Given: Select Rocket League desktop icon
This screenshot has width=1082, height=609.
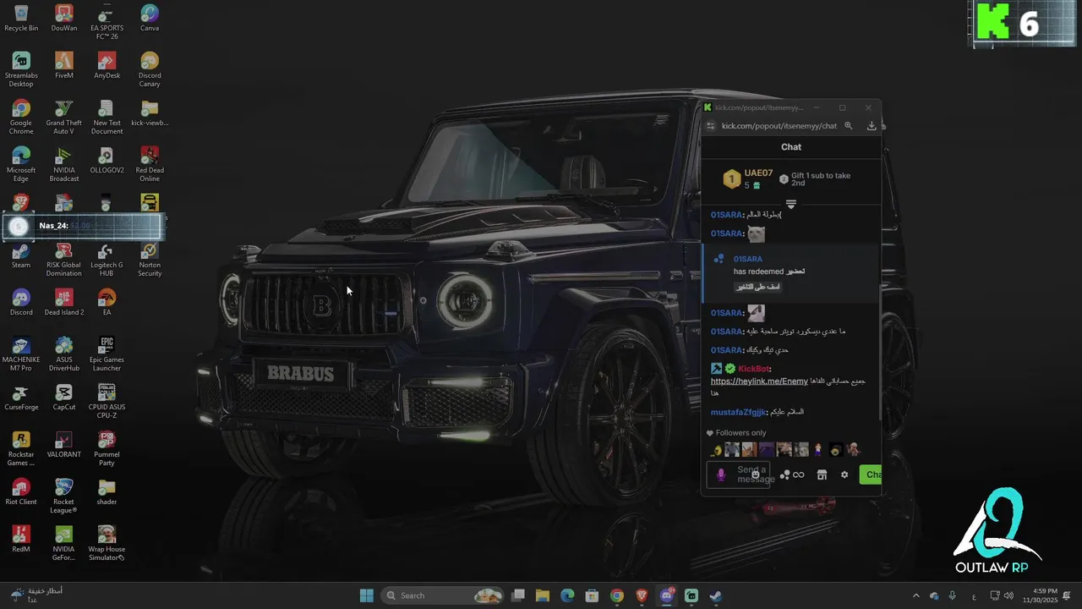Looking at the screenshot, I should coord(63,496).
